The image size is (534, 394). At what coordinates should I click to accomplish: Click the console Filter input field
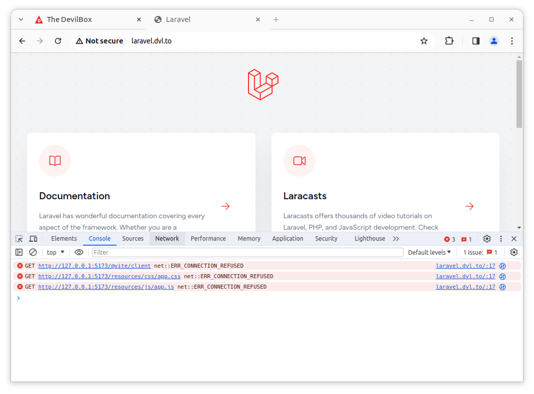247,252
